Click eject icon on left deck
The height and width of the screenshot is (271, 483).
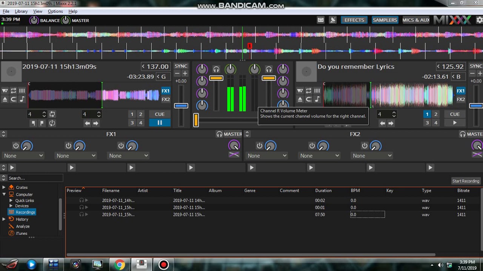[x=5, y=99]
